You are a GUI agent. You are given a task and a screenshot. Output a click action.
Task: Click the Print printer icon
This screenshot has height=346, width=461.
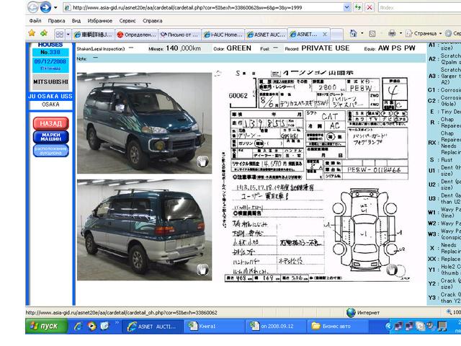click(392, 34)
